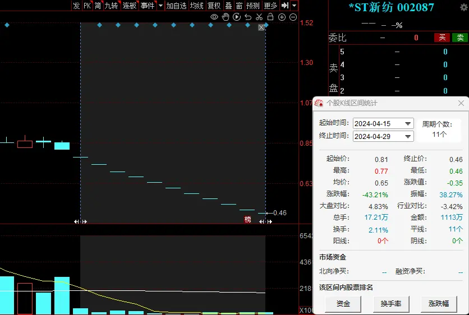Click the 资金 ranking button

point(343,304)
